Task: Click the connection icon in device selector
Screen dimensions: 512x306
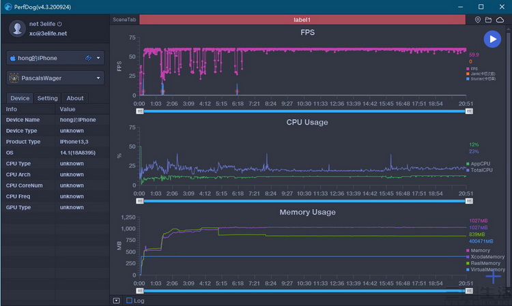Action: [88, 58]
